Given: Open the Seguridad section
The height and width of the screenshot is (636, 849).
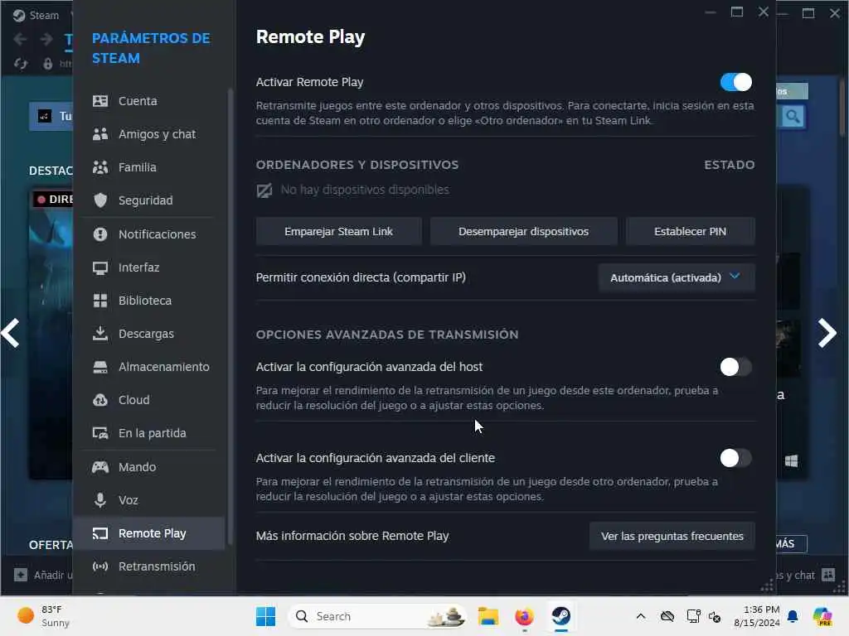Looking at the screenshot, I should (x=149, y=200).
